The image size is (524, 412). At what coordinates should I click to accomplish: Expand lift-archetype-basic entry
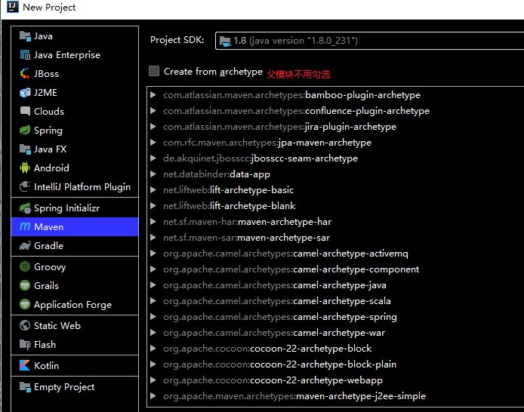tap(153, 190)
